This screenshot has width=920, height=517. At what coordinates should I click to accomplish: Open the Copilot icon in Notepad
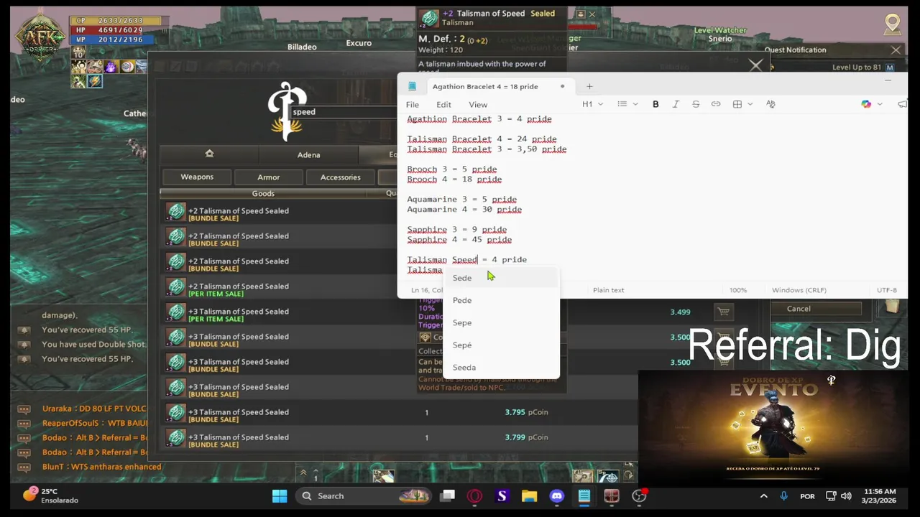(866, 104)
